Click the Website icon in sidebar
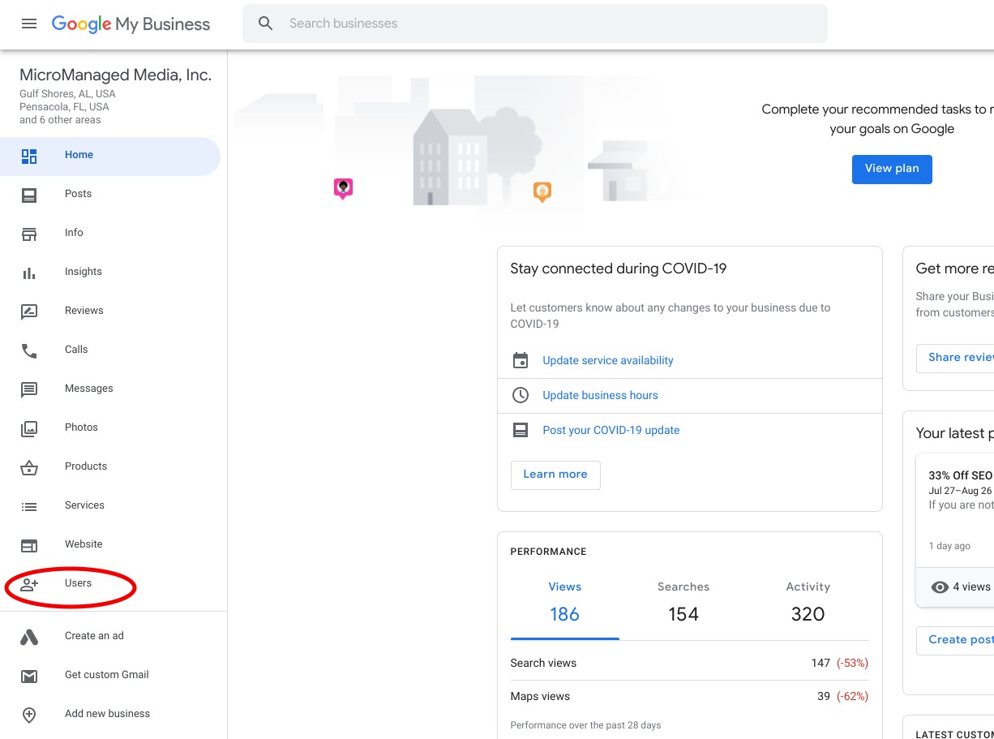 point(29,546)
